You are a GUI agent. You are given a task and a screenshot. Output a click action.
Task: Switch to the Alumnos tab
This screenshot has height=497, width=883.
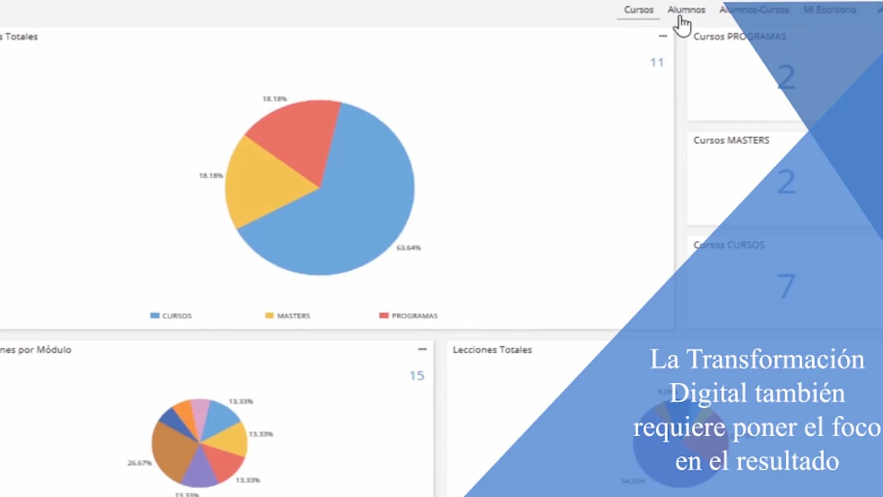click(686, 10)
